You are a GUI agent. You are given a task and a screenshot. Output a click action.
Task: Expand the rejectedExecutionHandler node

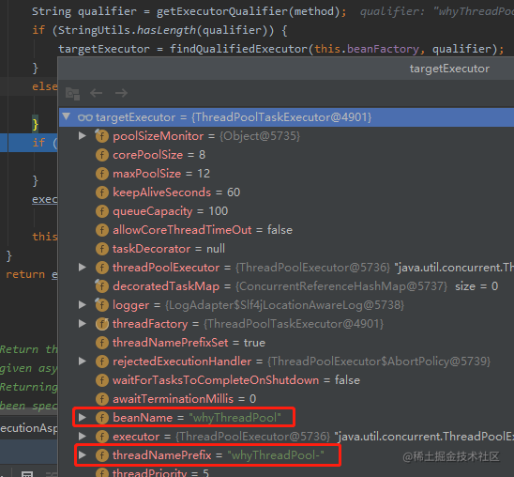tap(83, 362)
